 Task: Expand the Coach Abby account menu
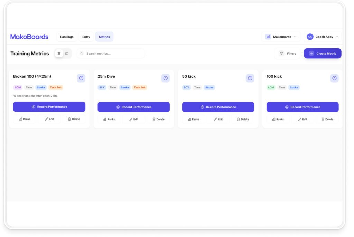pyautogui.click(x=322, y=37)
